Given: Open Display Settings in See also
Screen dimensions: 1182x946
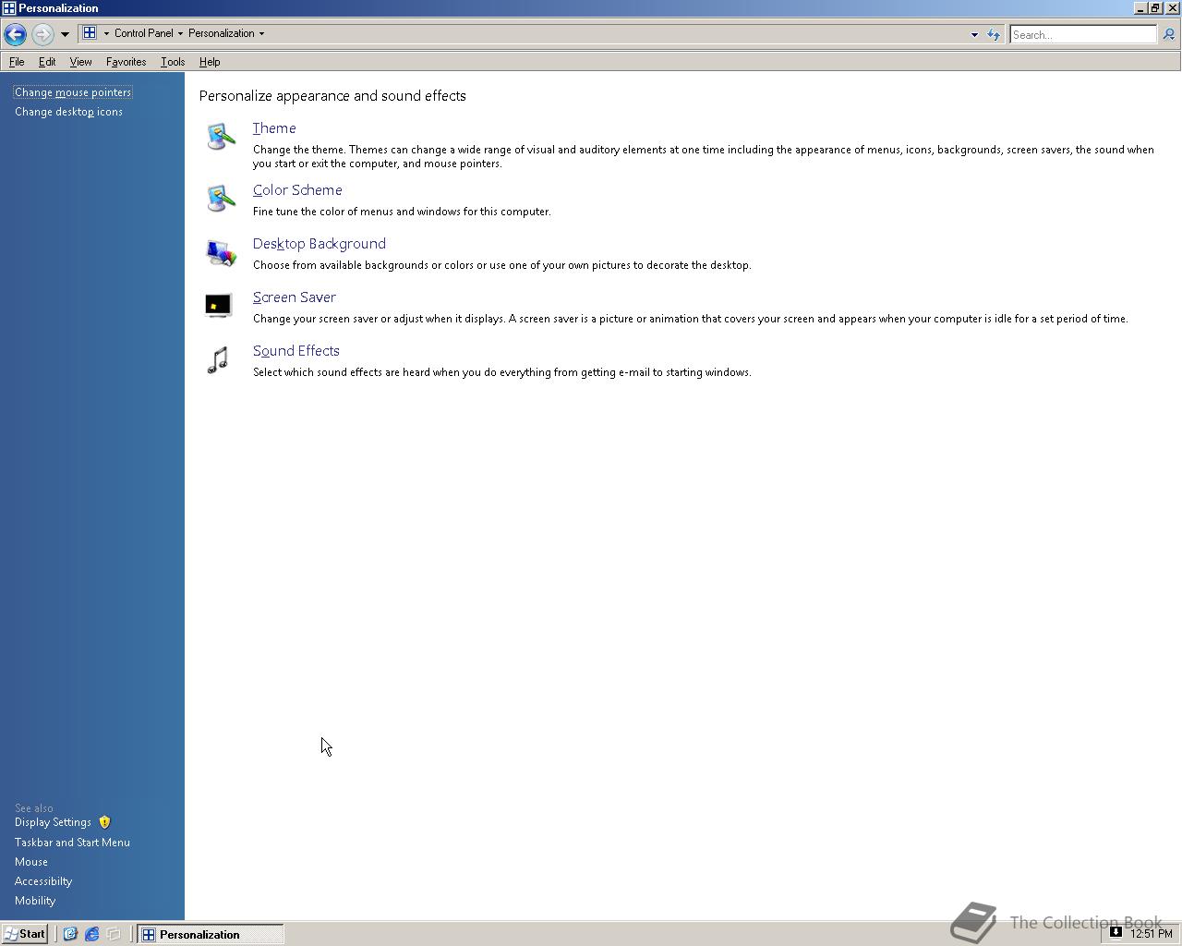Looking at the screenshot, I should 53,822.
